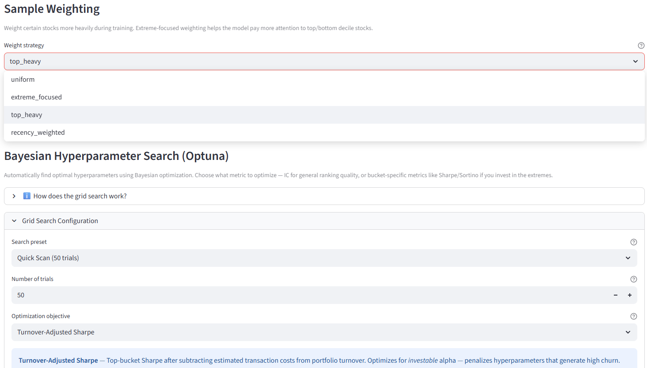The height and width of the screenshot is (368, 647).
Task: Click help icon beside Search preset
Action: coord(633,242)
